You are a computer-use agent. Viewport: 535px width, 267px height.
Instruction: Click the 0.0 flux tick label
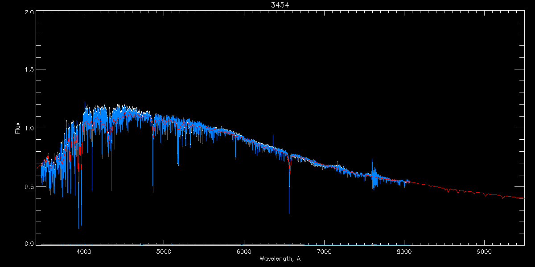pyautogui.click(x=29, y=244)
